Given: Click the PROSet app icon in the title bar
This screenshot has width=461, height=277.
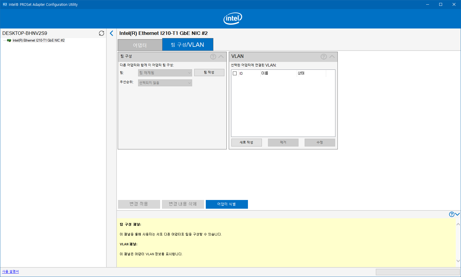Looking at the screenshot, I should [5, 4].
